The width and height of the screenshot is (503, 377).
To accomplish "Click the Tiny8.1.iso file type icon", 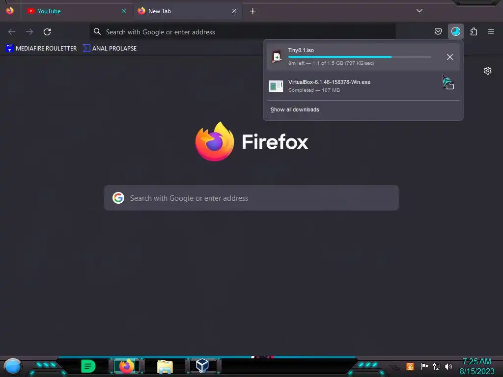I will pos(277,56).
